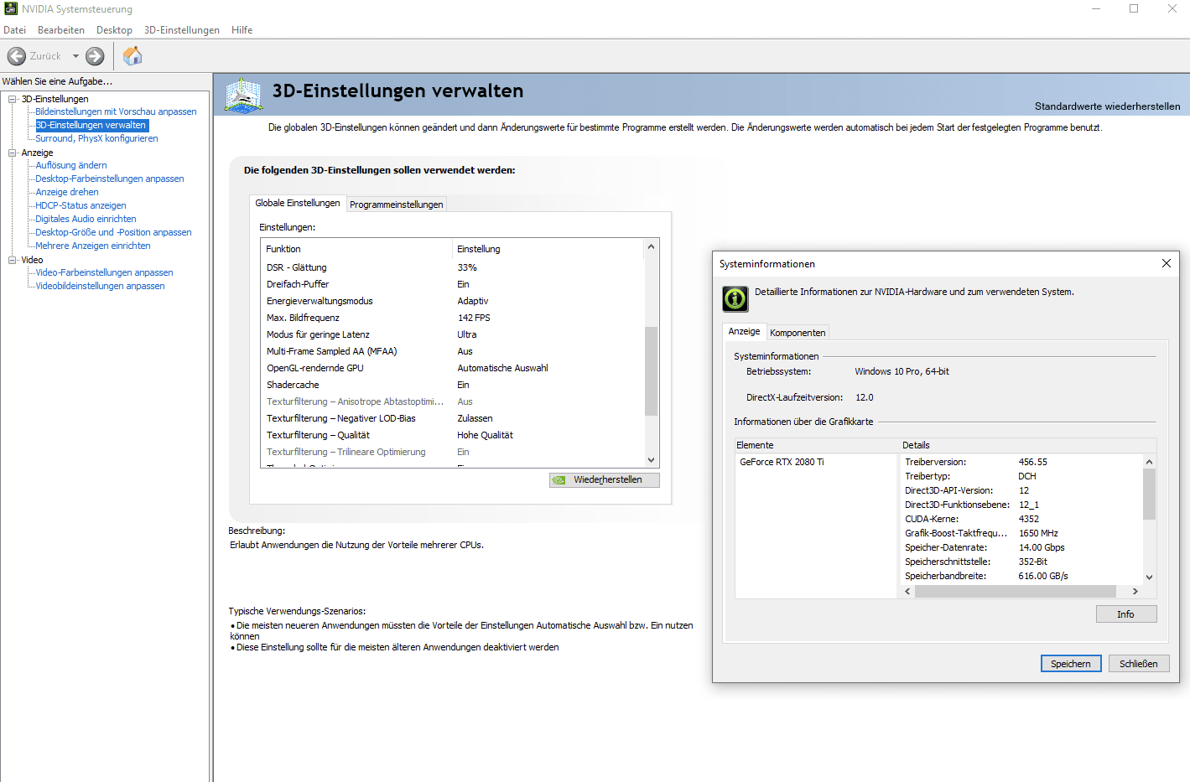
Task: Select the Globale Einstellungen tab
Action: coord(298,203)
